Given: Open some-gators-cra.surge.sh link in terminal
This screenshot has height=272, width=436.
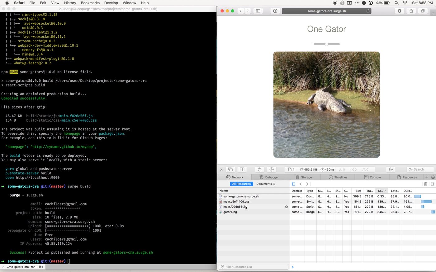Looking at the screenshot, I should (128, 252).
